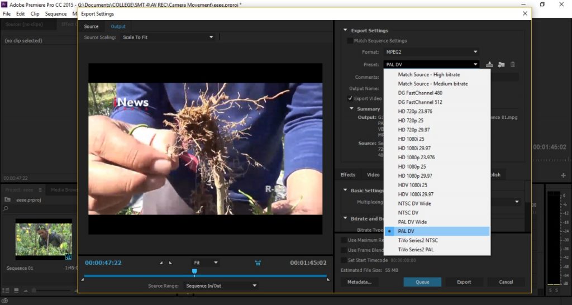Toggle the aspect ratio correction icon

coord(258,263)
